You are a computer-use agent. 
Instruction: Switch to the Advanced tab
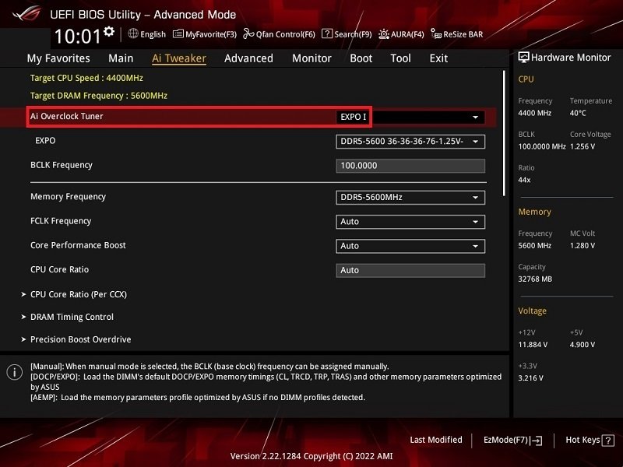point(248,58)
